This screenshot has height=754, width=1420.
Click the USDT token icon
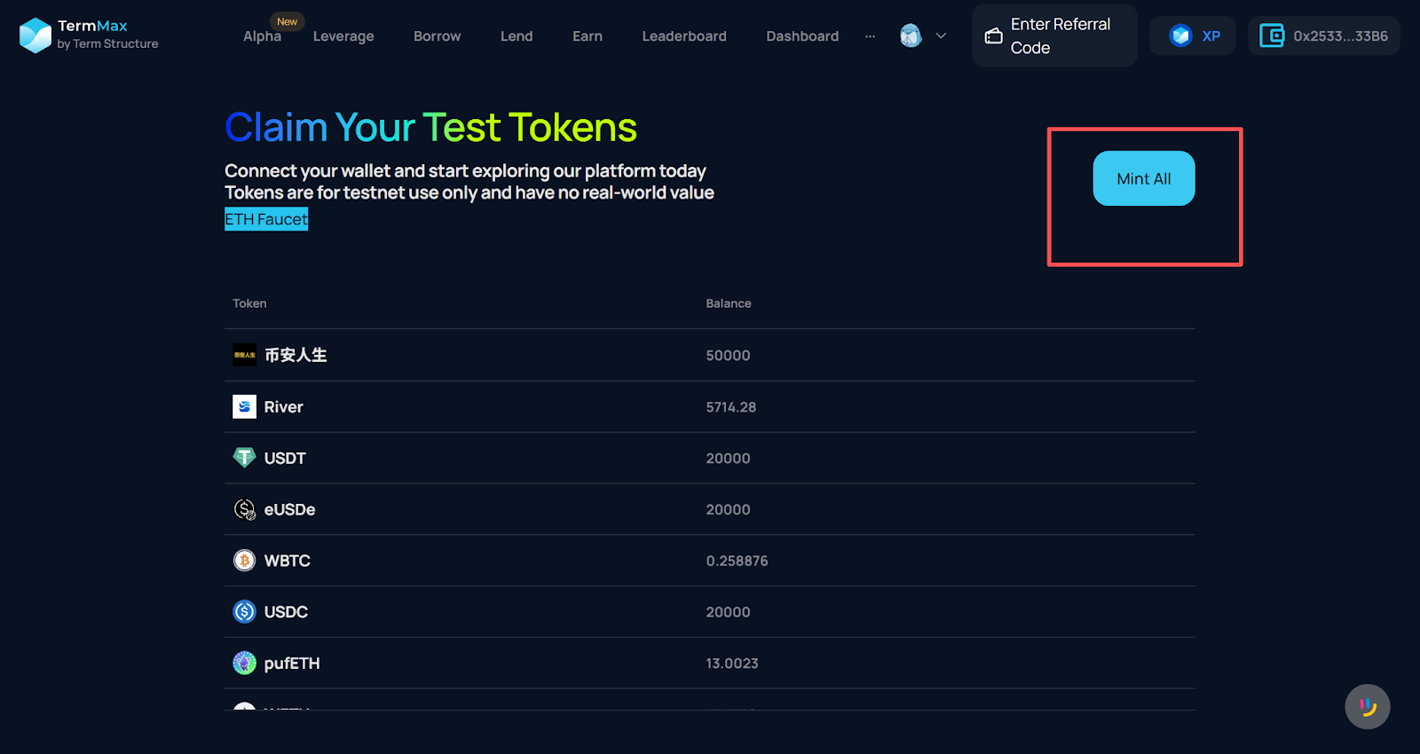pyautogui.click(x=244, y=458)
